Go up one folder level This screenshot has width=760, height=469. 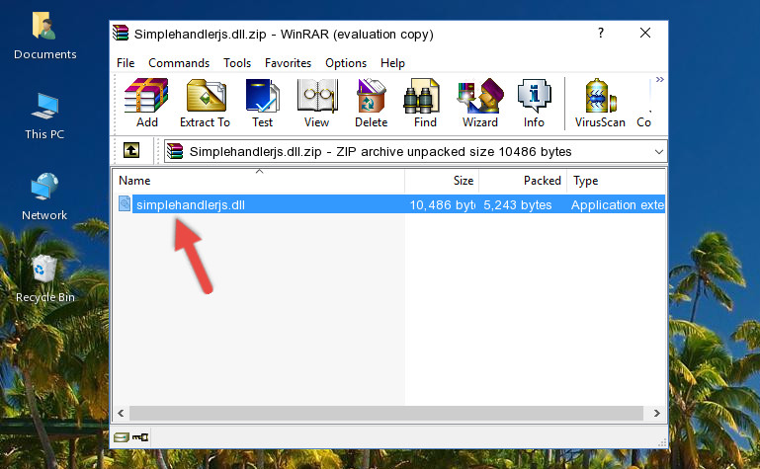[x=131, y=150]
